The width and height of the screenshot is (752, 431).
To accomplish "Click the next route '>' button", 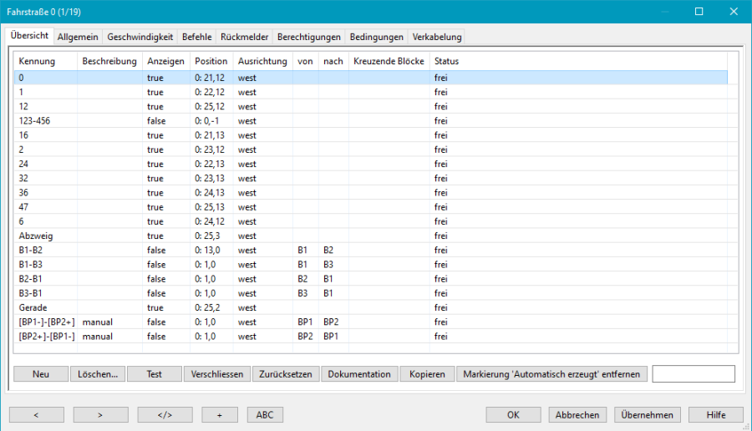I will (x=100, y=414).
